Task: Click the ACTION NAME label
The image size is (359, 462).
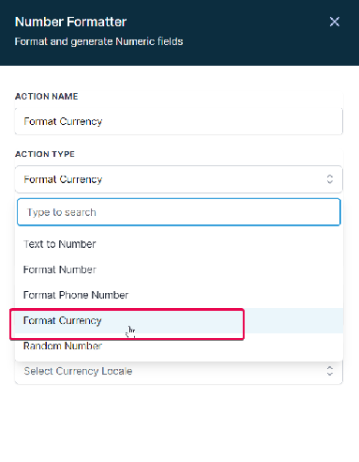Action: (x=47, y=97)
